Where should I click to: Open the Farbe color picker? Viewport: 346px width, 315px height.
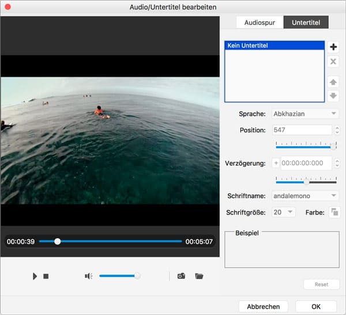(334, 212)
